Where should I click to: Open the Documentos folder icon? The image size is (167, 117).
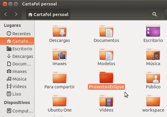[x=106, y=31]
